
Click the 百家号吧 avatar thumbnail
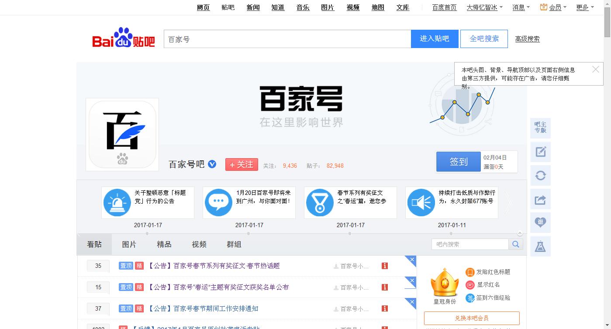122,135
